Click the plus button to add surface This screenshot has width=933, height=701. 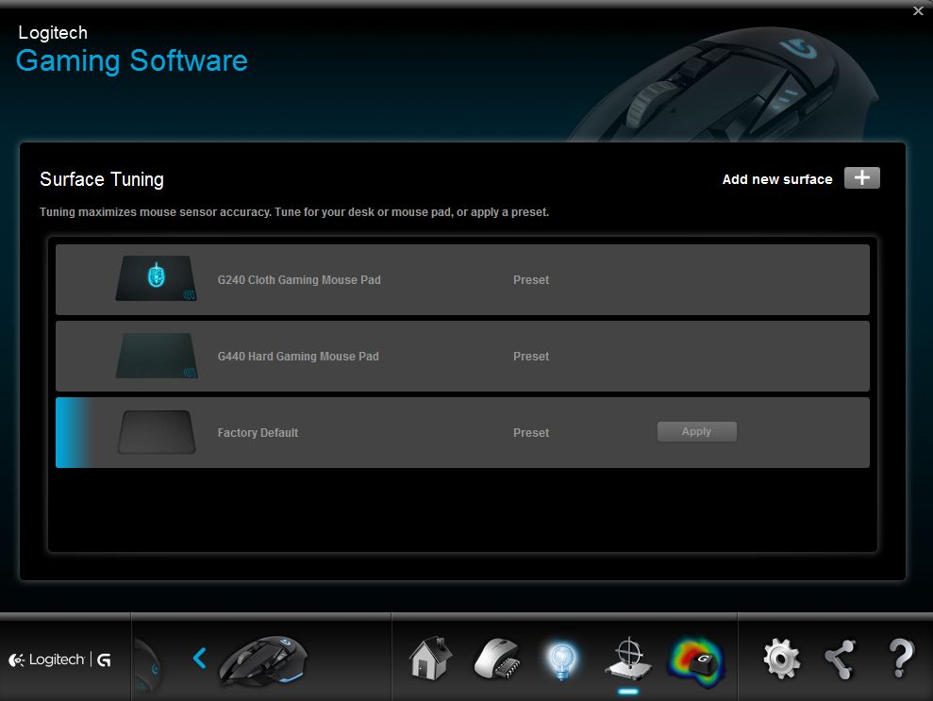point(861,178)
